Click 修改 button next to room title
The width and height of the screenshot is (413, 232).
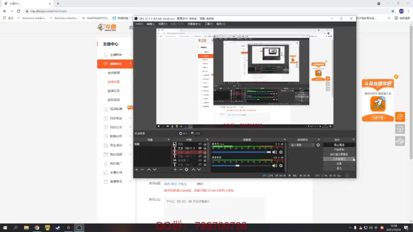[x=200, y=184]
